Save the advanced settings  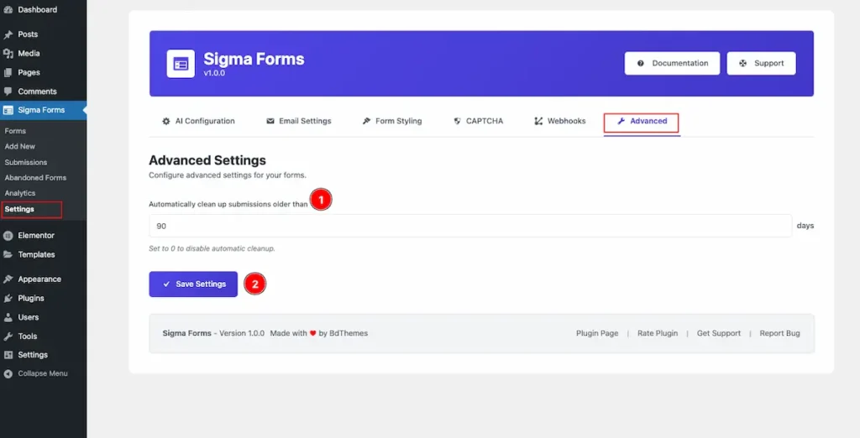pos(193,284)
